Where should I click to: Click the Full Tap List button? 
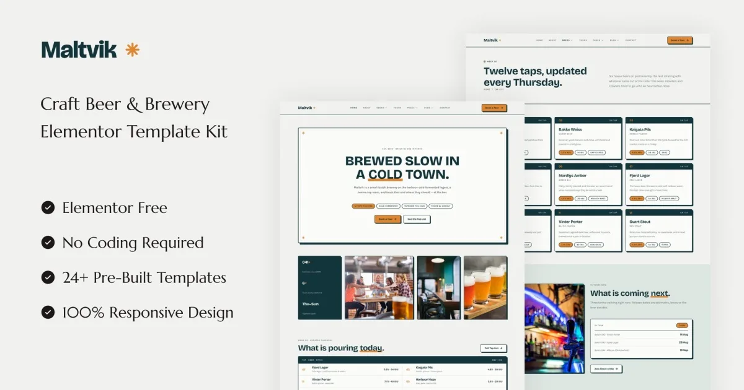tap(494, 349)
